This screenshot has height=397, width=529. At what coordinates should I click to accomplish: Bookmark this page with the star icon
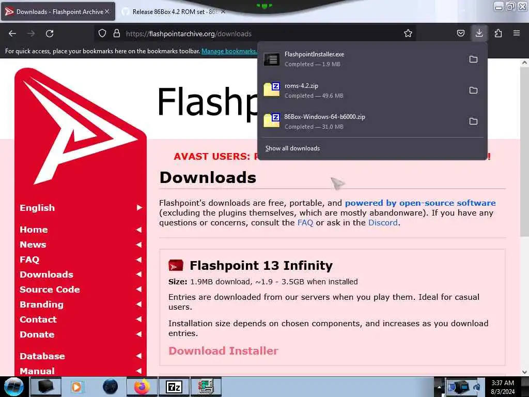click(x=408, y=34)
